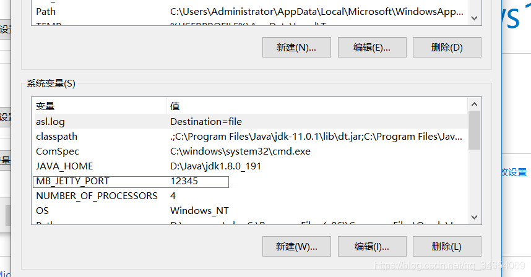The image size is (531, 277).
Task: Click the classpath value starting with .;C:\Program Files
Action: [x=316, y=136]
